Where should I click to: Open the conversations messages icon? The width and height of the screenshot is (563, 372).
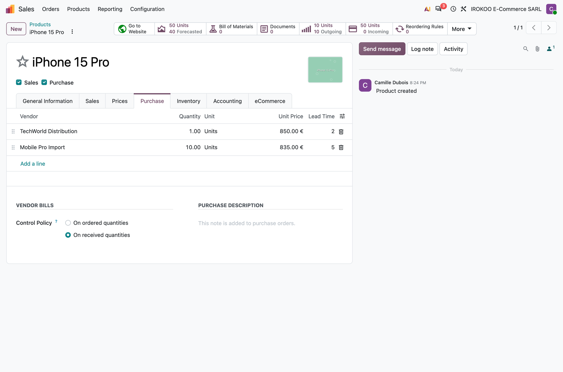[x=438, y=9]
